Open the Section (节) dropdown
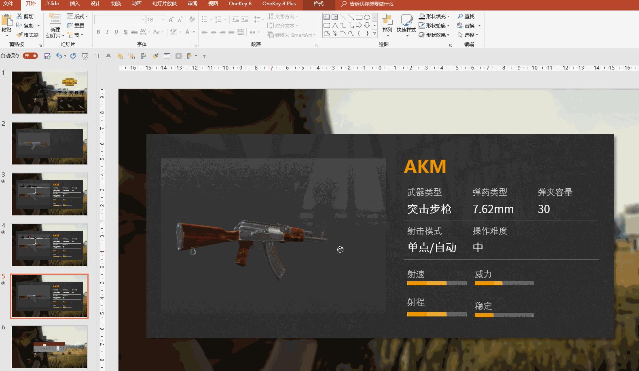This screenshot has width=639, height=371. pos(75,35)
